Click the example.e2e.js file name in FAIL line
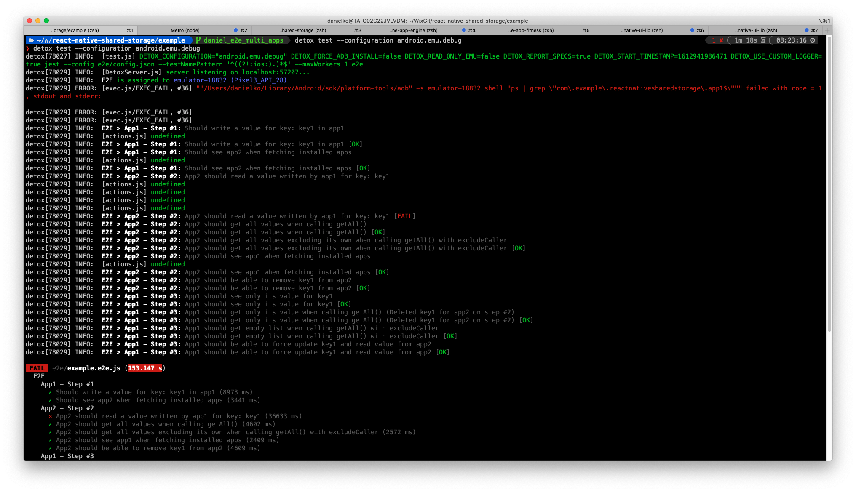This screenshot has height=492, width=856. [93, 368]
